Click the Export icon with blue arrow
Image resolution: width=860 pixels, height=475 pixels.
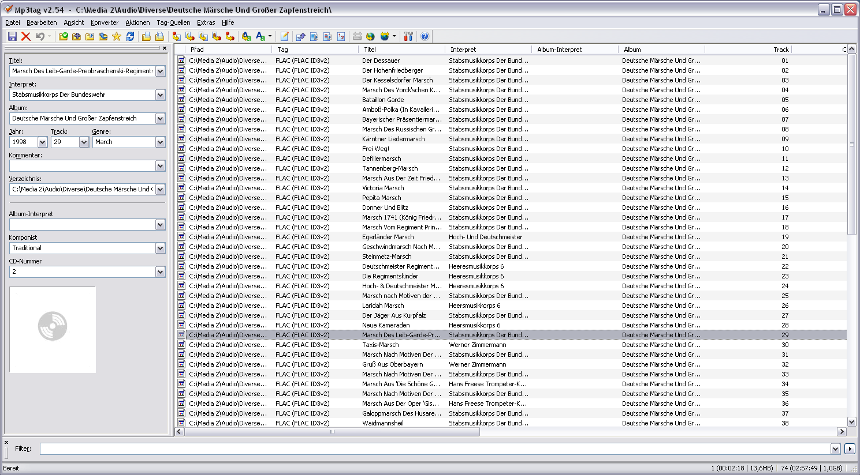tap(301, 36)
